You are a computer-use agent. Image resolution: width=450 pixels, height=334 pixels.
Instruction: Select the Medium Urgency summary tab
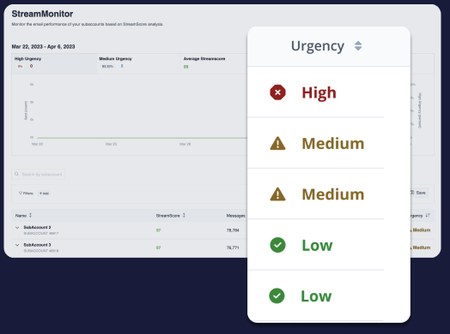(138, 63)
